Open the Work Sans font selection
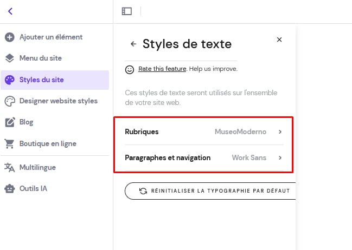 (x=249, y=158)
